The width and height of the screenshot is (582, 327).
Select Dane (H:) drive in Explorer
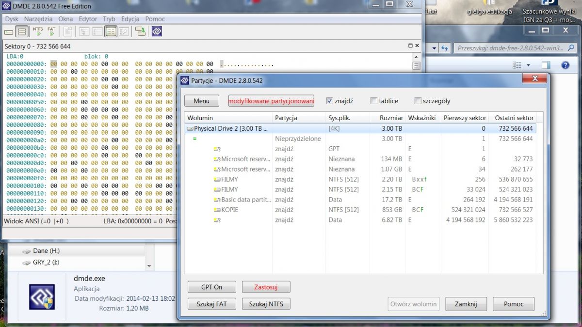click(x=47, y=251)
